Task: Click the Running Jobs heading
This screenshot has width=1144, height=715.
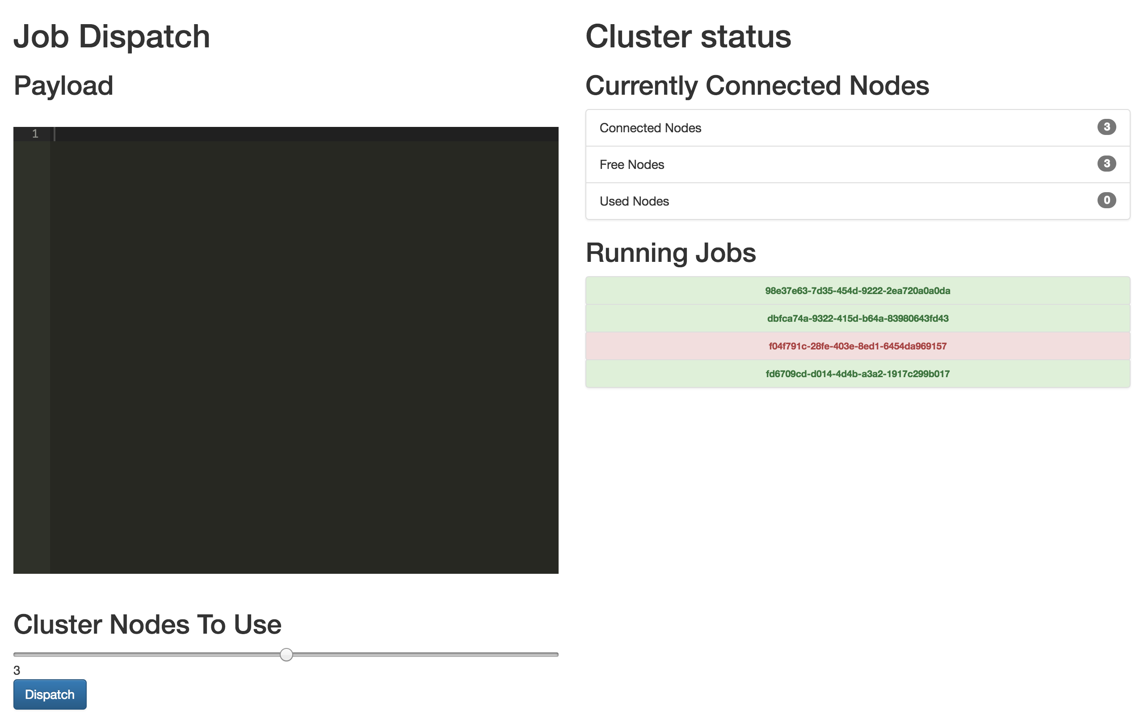Action: click(x=670, y=252)
